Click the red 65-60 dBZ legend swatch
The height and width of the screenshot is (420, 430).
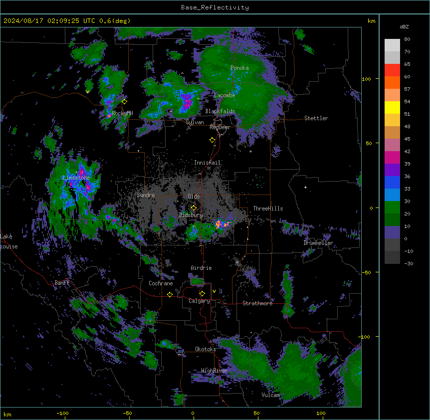pos(392,70)
